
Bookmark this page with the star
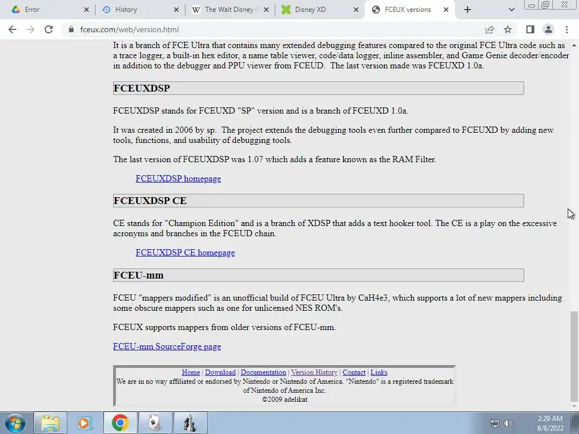[508, 29]
